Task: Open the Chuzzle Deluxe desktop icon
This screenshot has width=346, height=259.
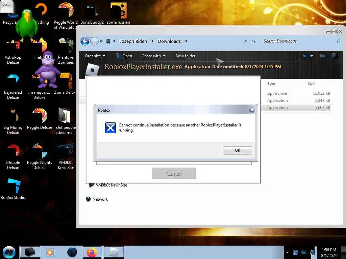Action: coord(13,156)
